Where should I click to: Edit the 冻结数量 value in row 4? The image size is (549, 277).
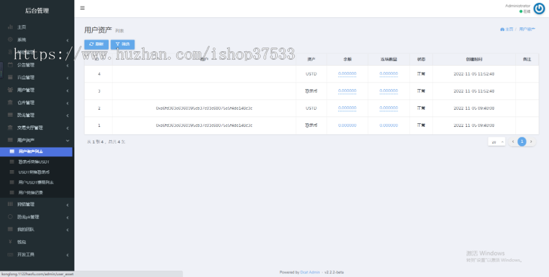tap(389, 74)
